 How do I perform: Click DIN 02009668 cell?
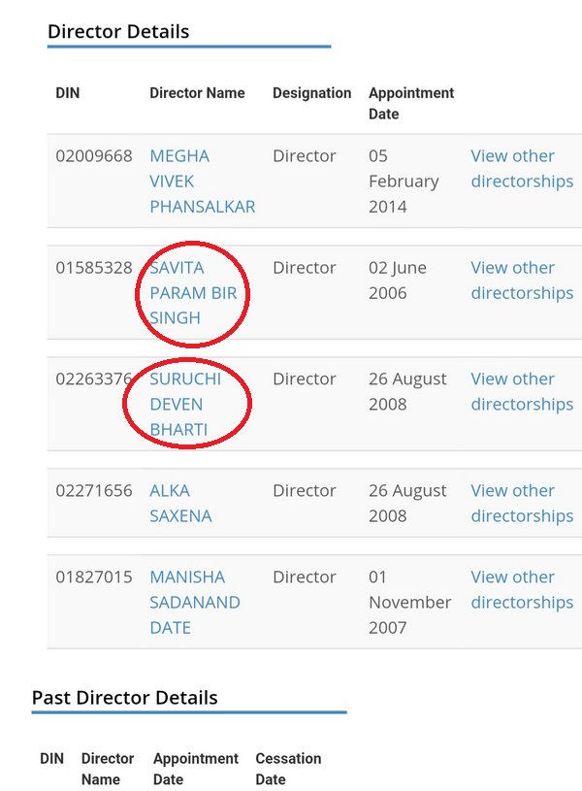(x=94, y=156)
